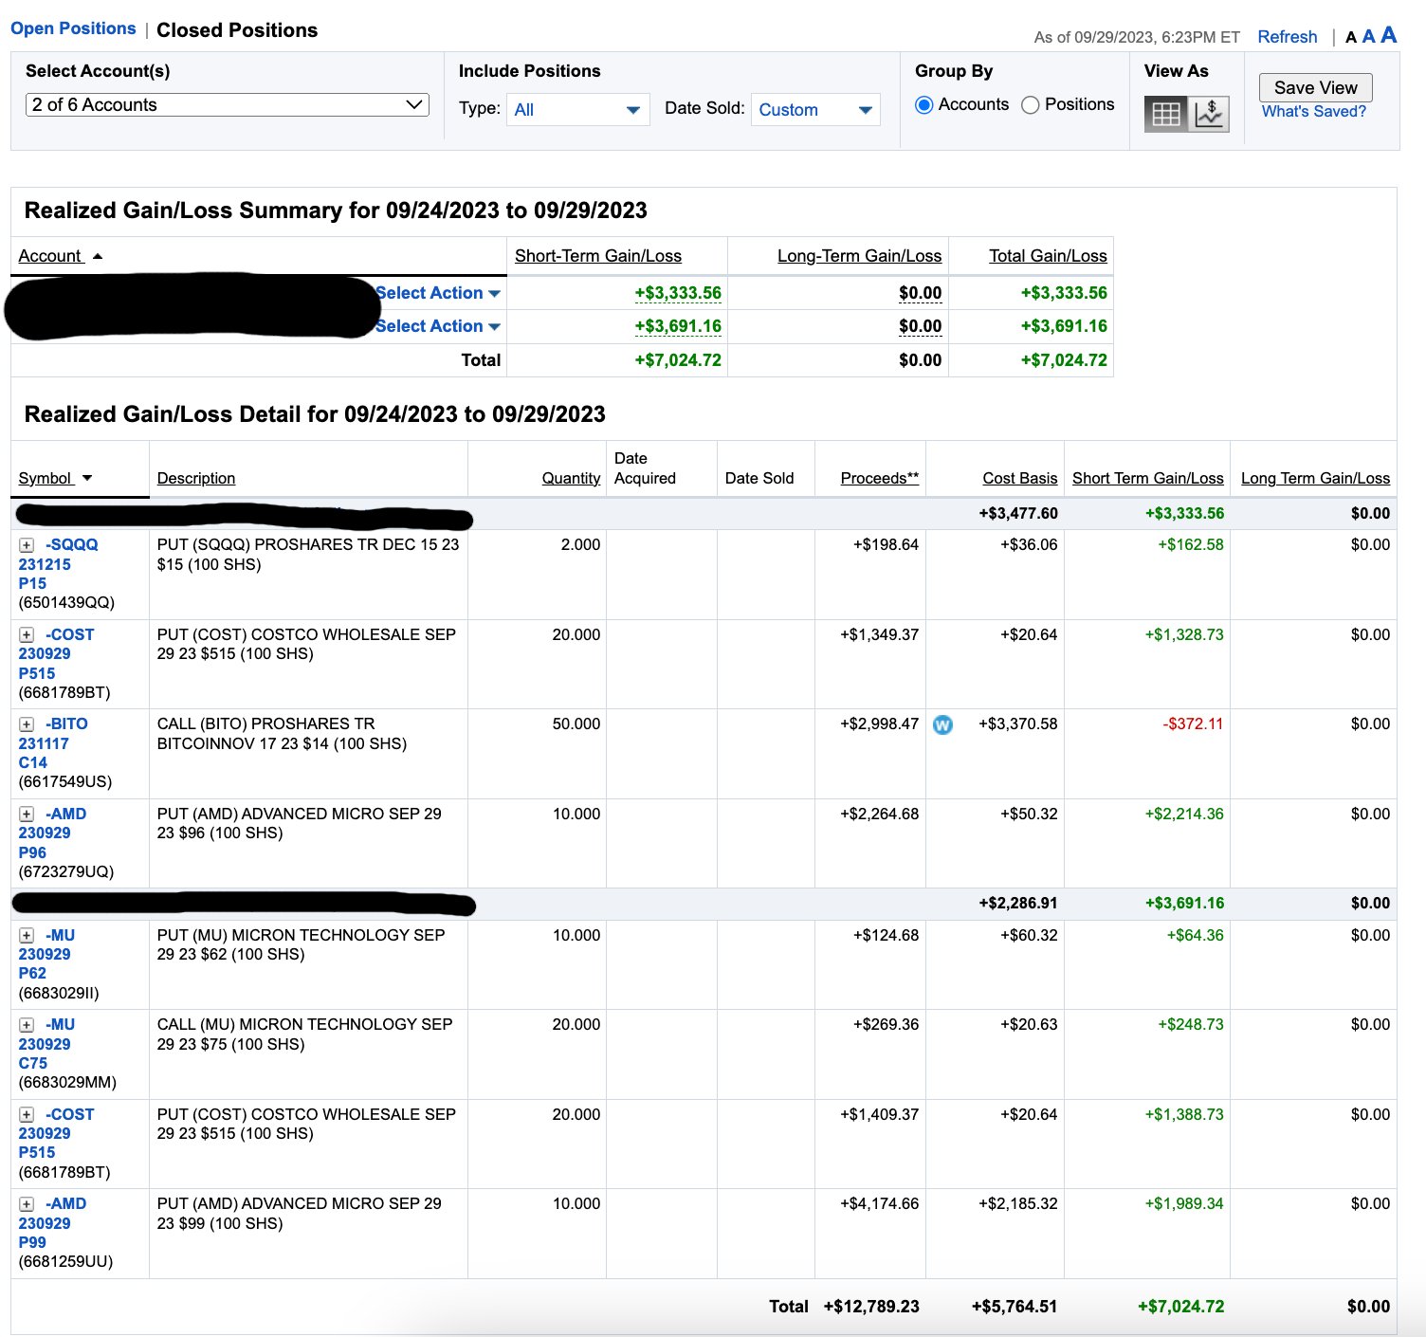Viewport: 1426px width, 1337px height.
Task: Expand the BITO call position row
Action: [27, 724]
